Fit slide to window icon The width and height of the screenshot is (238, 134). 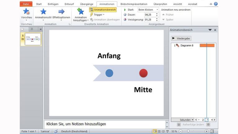212,132
